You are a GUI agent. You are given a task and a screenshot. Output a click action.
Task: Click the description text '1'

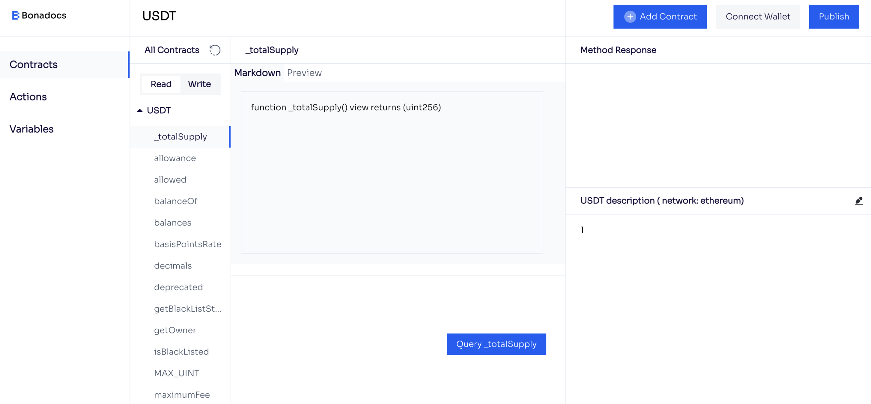pyautogui.click(x=582, y=230)
